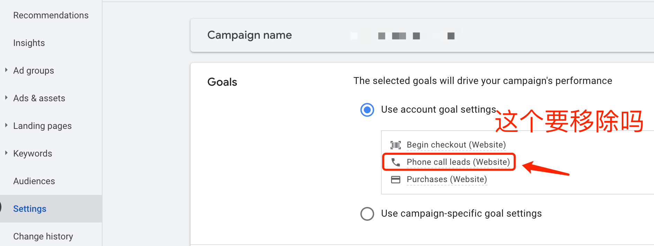Click the Campaign name field
Screen dimensions: 654x246
[x=249, y=35]
